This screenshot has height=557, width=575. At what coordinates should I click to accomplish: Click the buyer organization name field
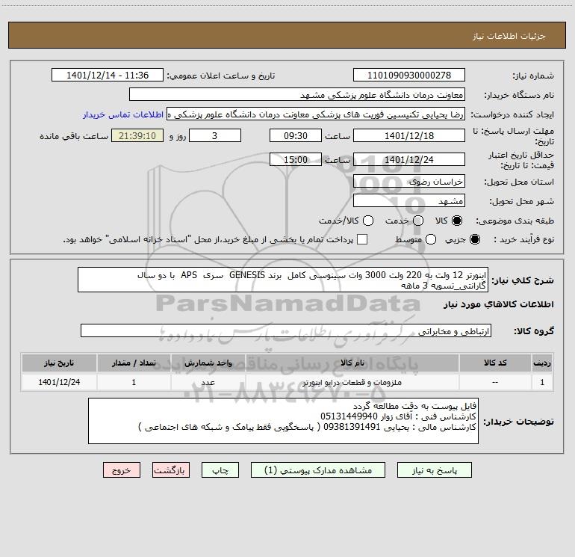[x=297, y=94]
